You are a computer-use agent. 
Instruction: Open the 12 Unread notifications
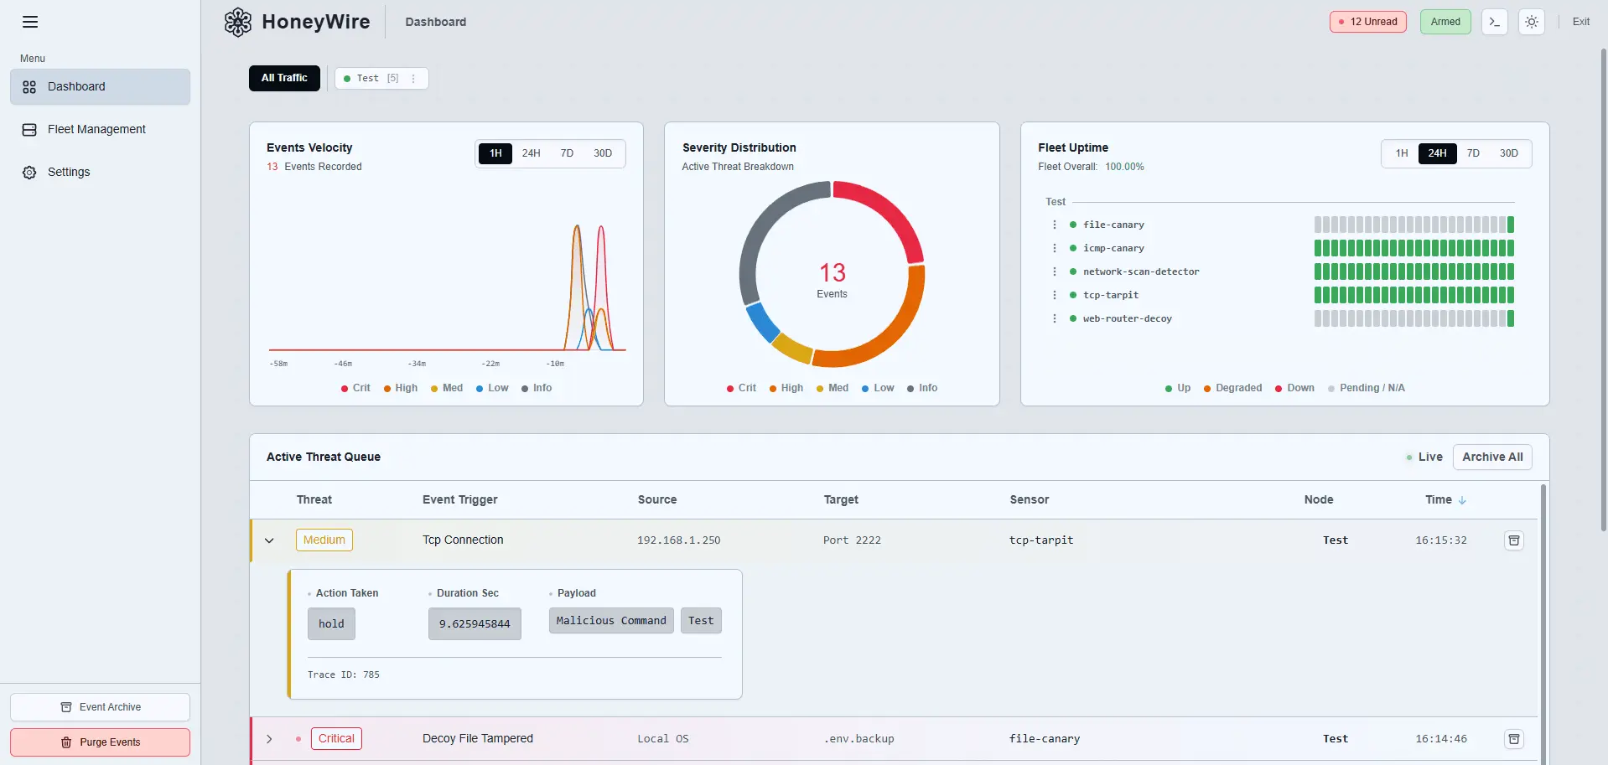pos(1368,22)
